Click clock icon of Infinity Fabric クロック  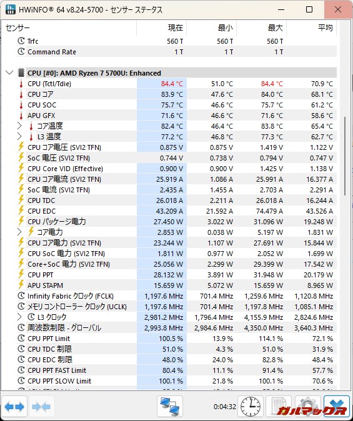coord(21,296)
